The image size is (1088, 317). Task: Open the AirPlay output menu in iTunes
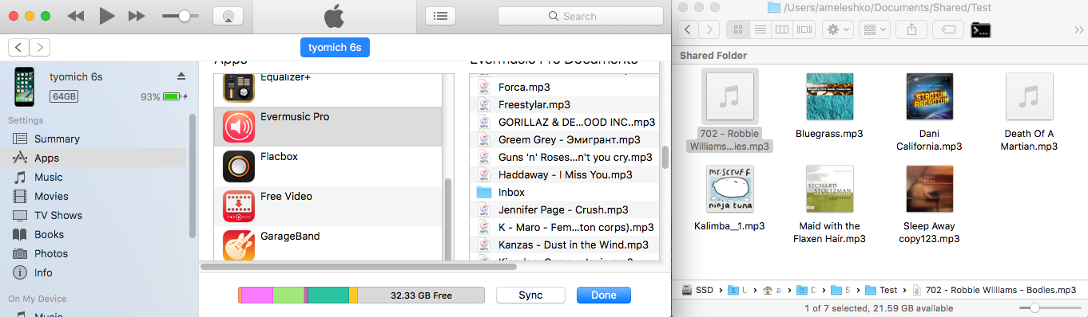click(x=228, y=16)
